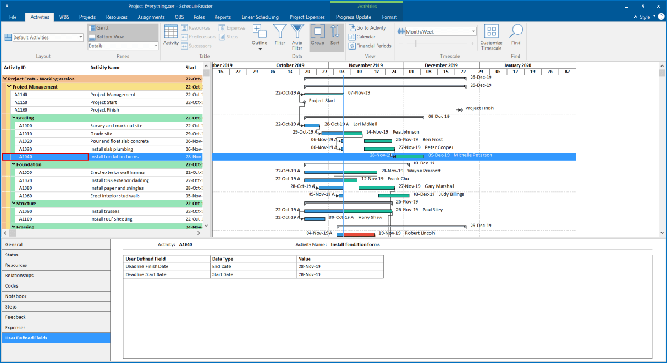Open Customize Timescale
Image resolution: width=667 pixels, height=363 pixels.
492,37
